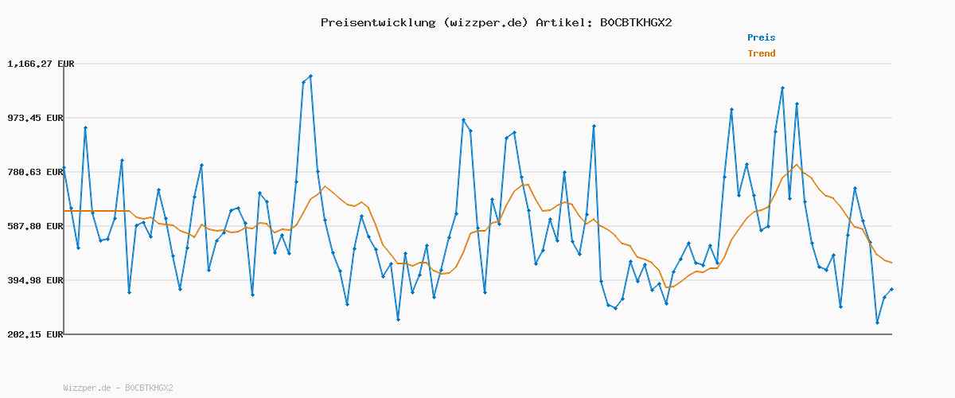Click the chart's bottom x-axis baseline
The width and height of the screenshot is (955, 398).
point(477,334)
